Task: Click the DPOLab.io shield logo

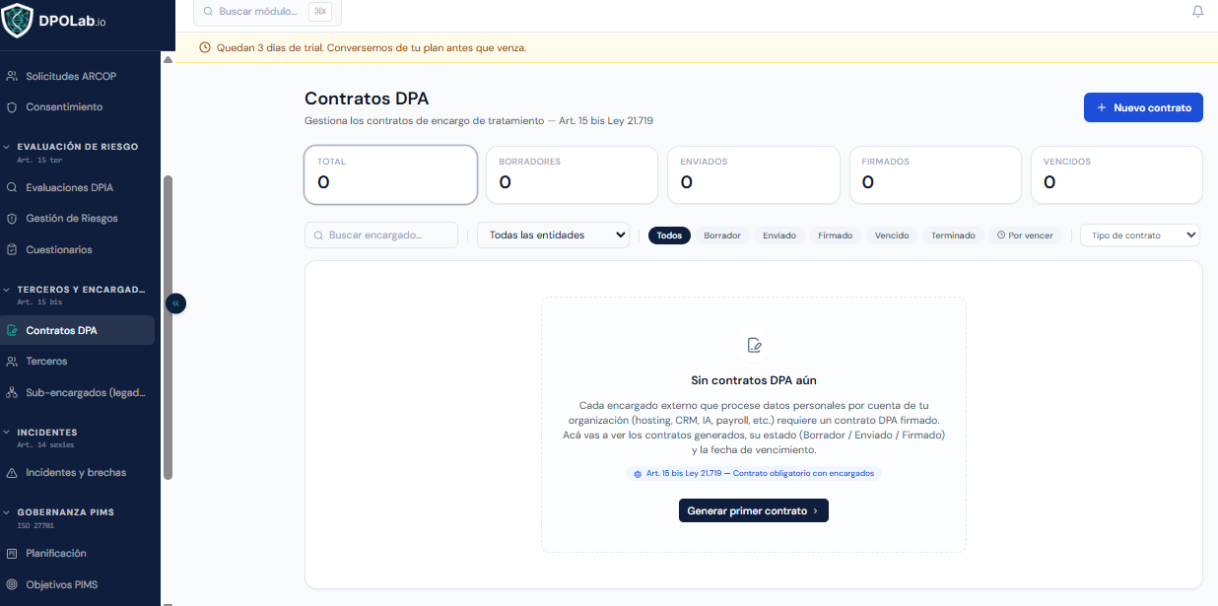Action: (x=17, y=20)
